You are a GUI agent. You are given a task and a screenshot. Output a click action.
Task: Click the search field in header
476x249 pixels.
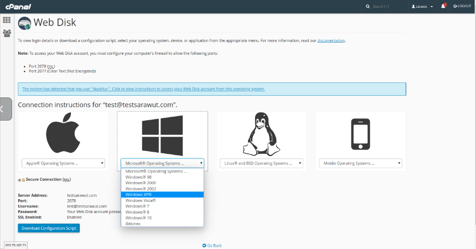click(387, 6)
